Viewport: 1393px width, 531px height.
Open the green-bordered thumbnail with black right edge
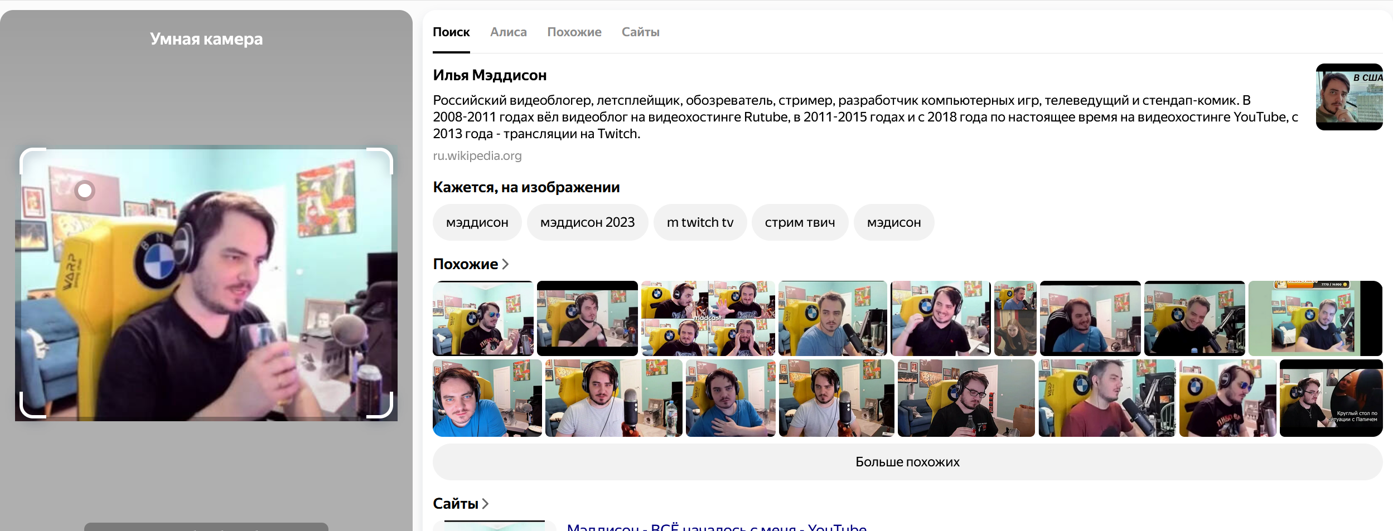click(1315, 318)
